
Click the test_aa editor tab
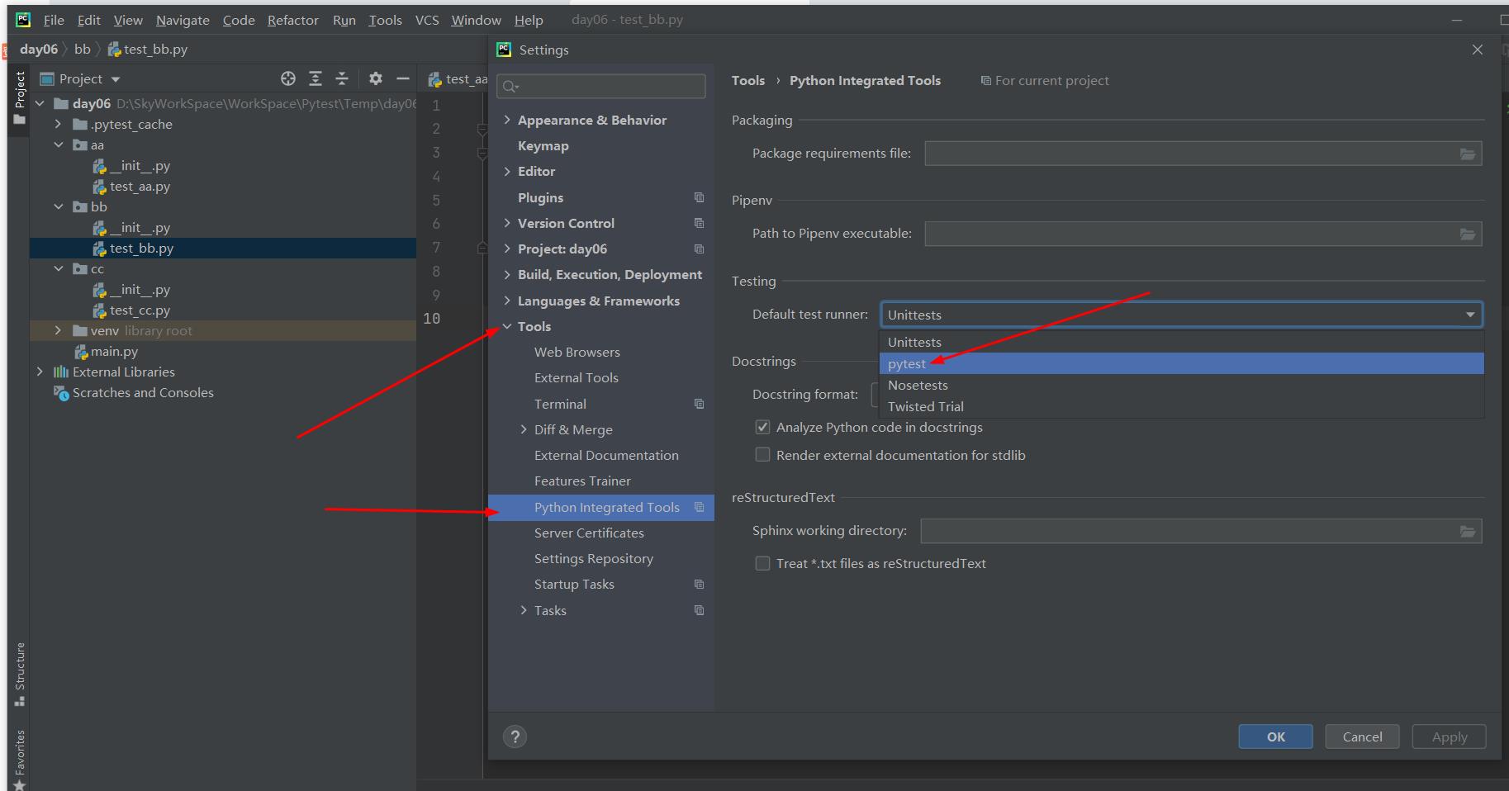(x=458, y=78)
